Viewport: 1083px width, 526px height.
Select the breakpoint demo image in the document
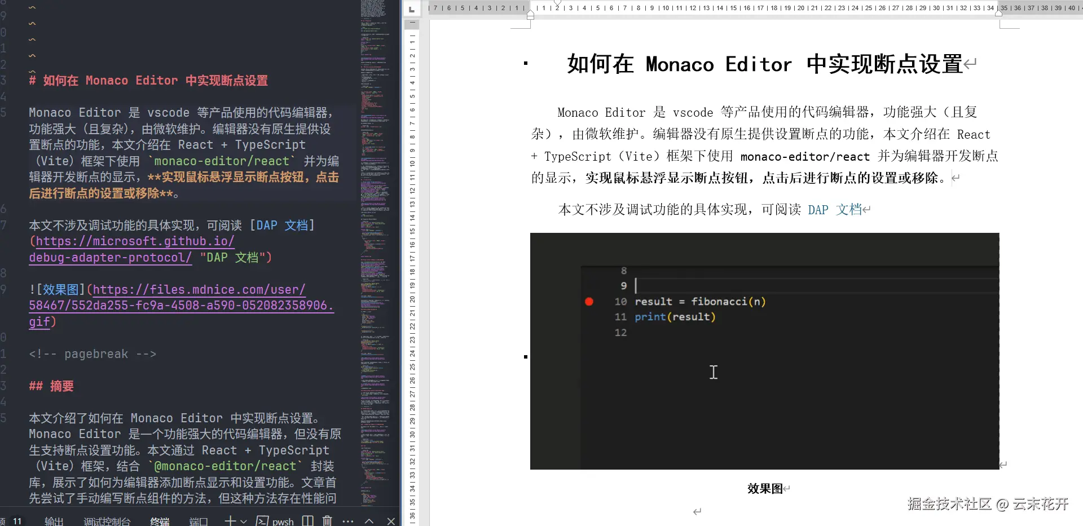pos(764,351)
